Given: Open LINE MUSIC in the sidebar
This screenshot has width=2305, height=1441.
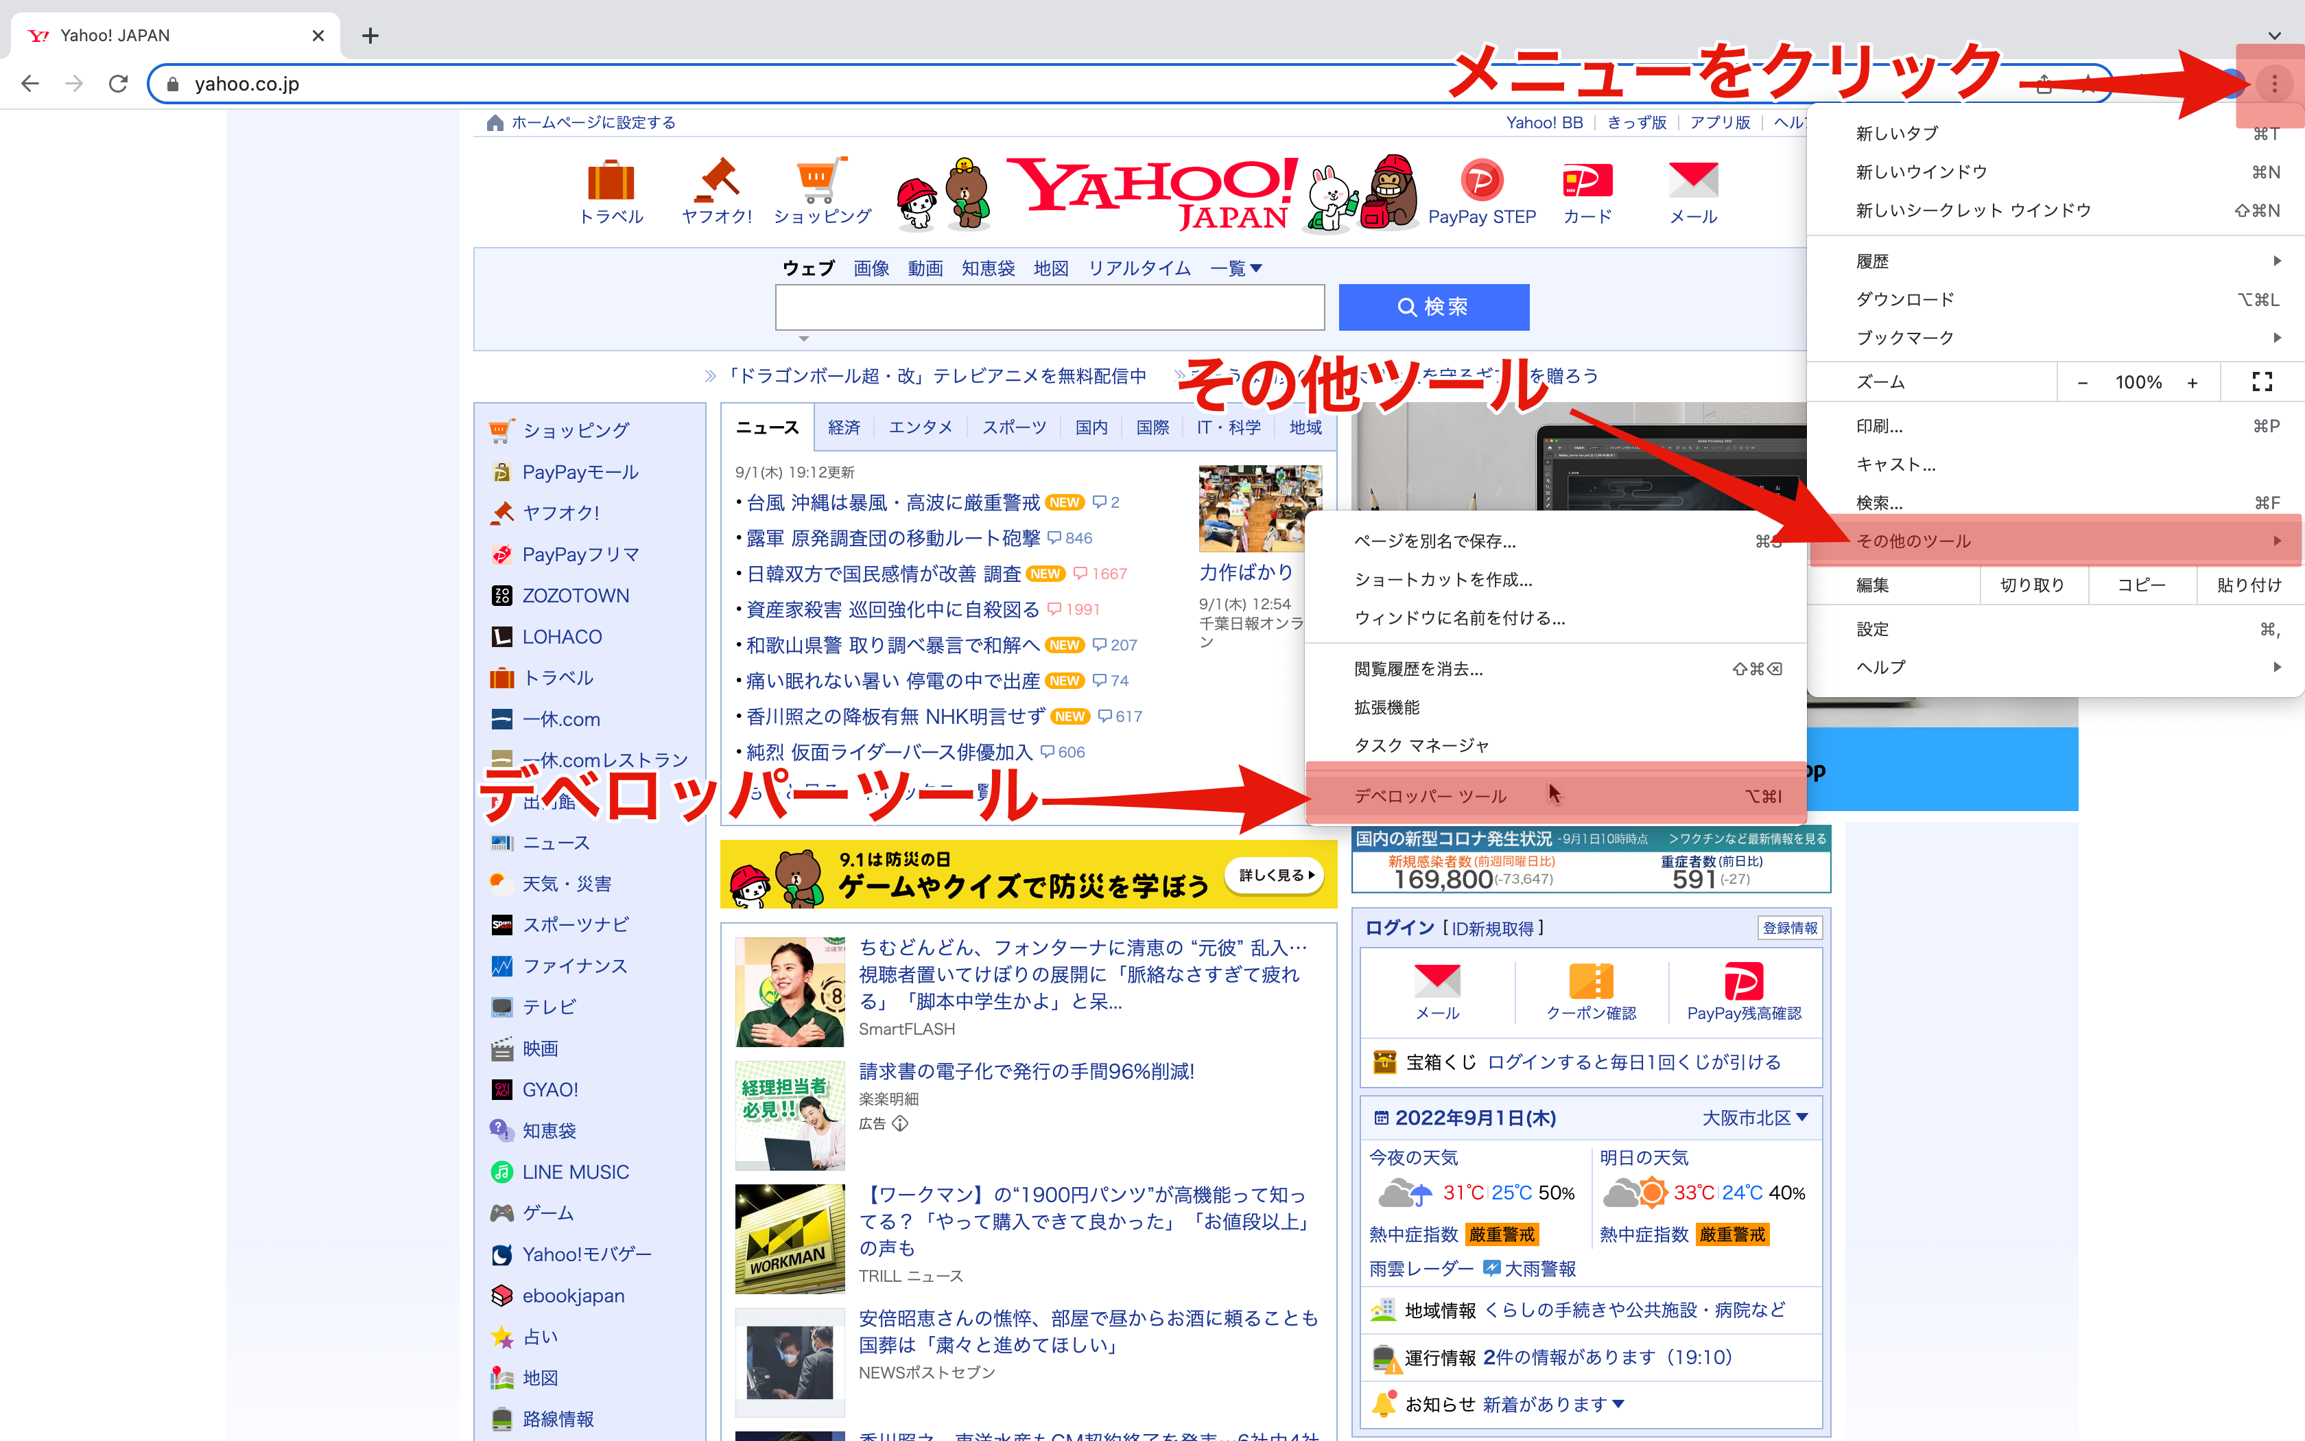Looking at the screenshot, I should 574,1171.
